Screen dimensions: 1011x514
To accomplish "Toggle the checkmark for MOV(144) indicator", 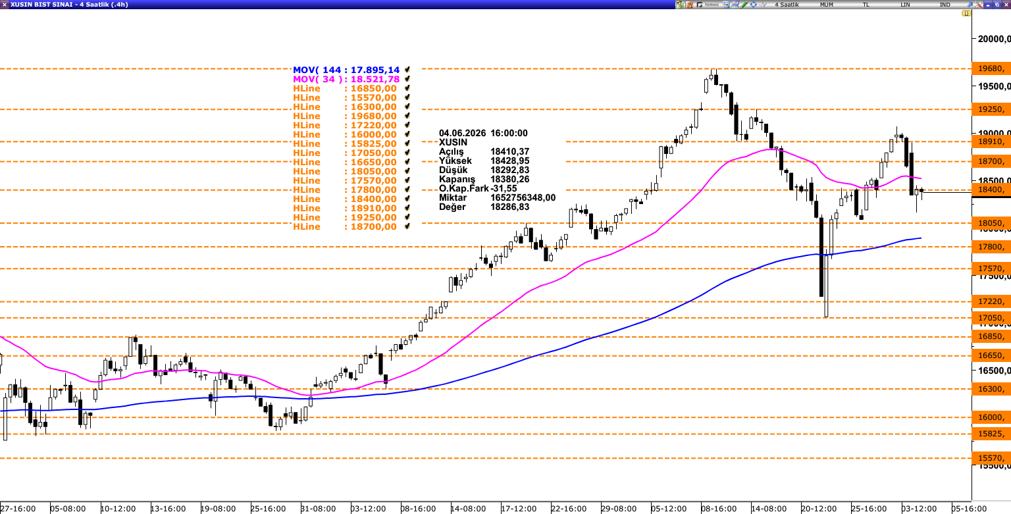I will [408, 69].
